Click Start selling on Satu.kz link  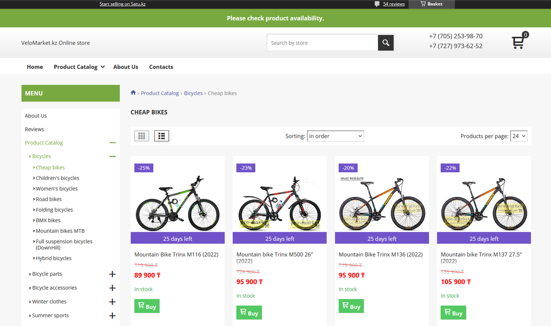[123, 4]
